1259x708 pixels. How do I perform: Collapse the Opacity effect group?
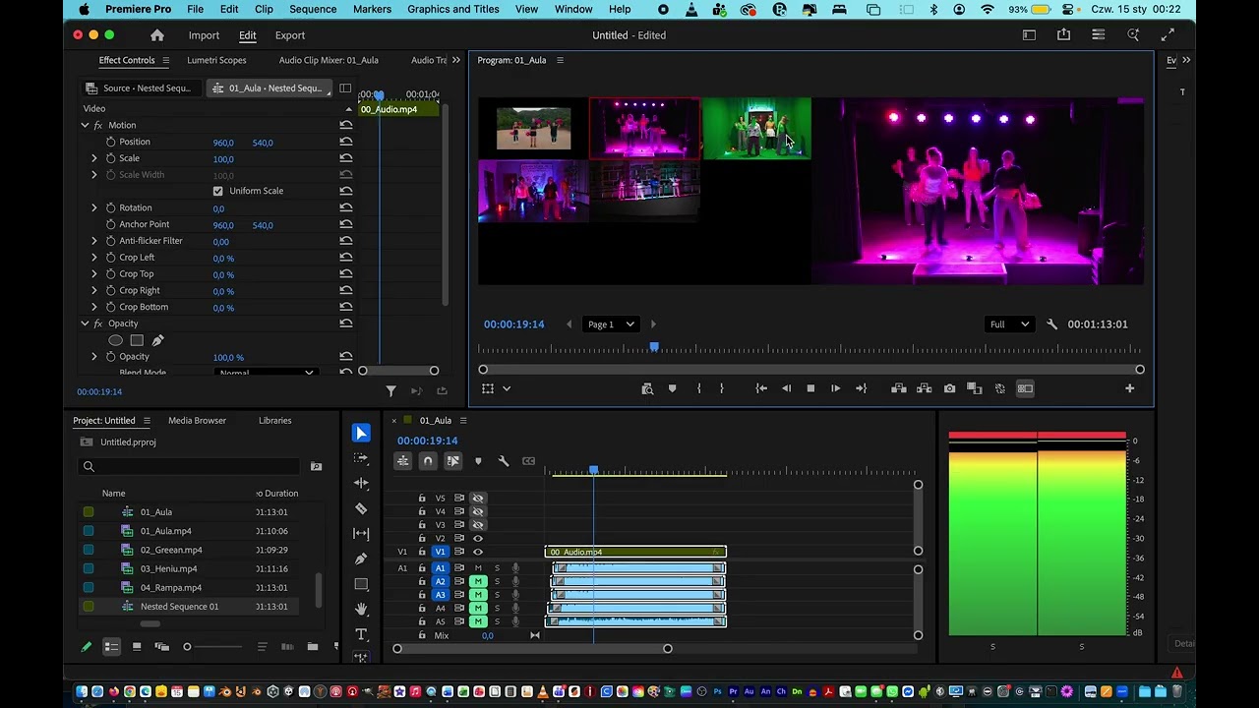(85, 324)
